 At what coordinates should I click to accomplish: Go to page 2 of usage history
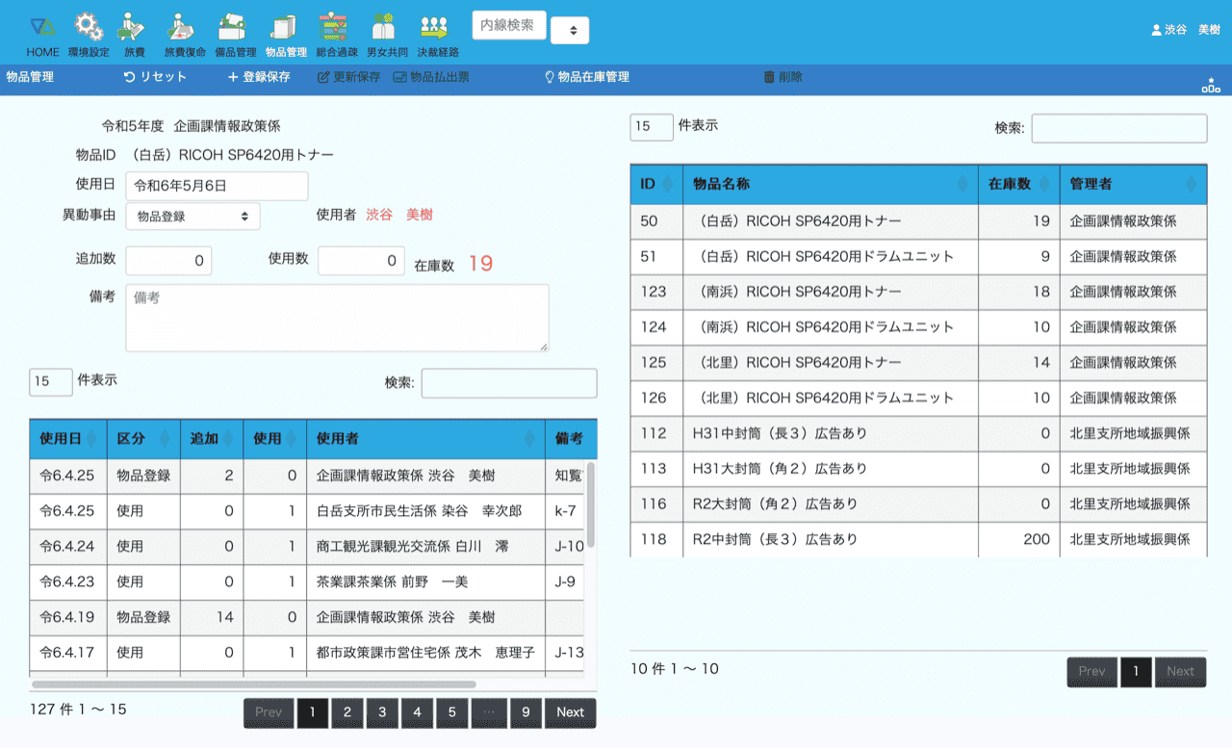pyautogui.click(x=346, y=712)
